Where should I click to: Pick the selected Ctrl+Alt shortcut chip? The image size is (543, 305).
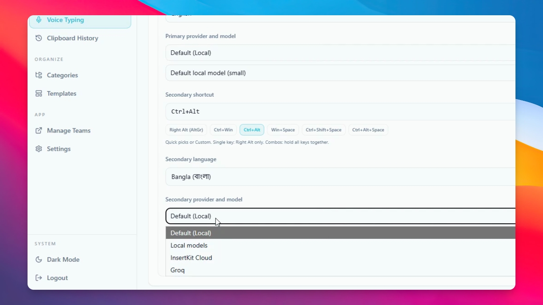(x=252, y=130)
